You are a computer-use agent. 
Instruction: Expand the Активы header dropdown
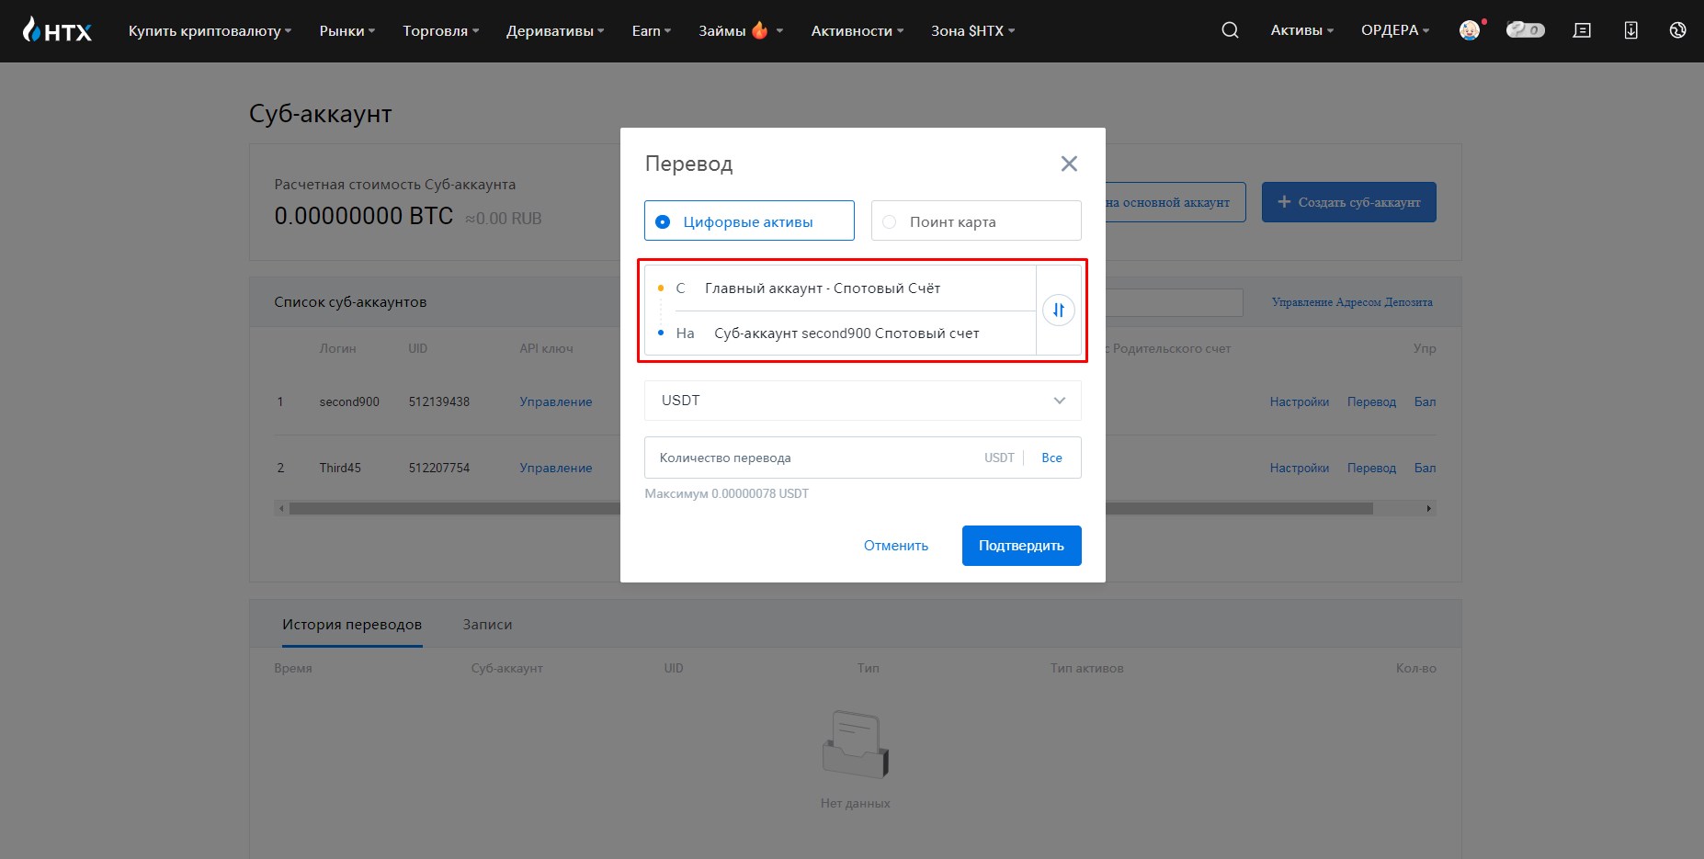pyautogui.click(x=1301, y=30)
